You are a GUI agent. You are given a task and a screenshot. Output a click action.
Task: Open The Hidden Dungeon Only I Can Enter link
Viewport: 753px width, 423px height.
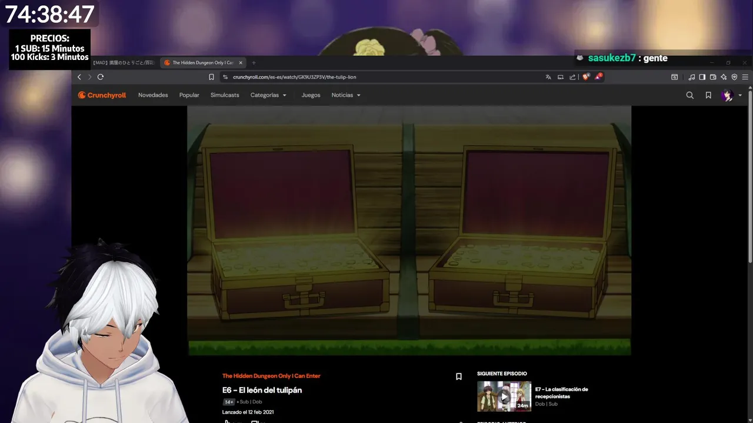click(271, 376)
